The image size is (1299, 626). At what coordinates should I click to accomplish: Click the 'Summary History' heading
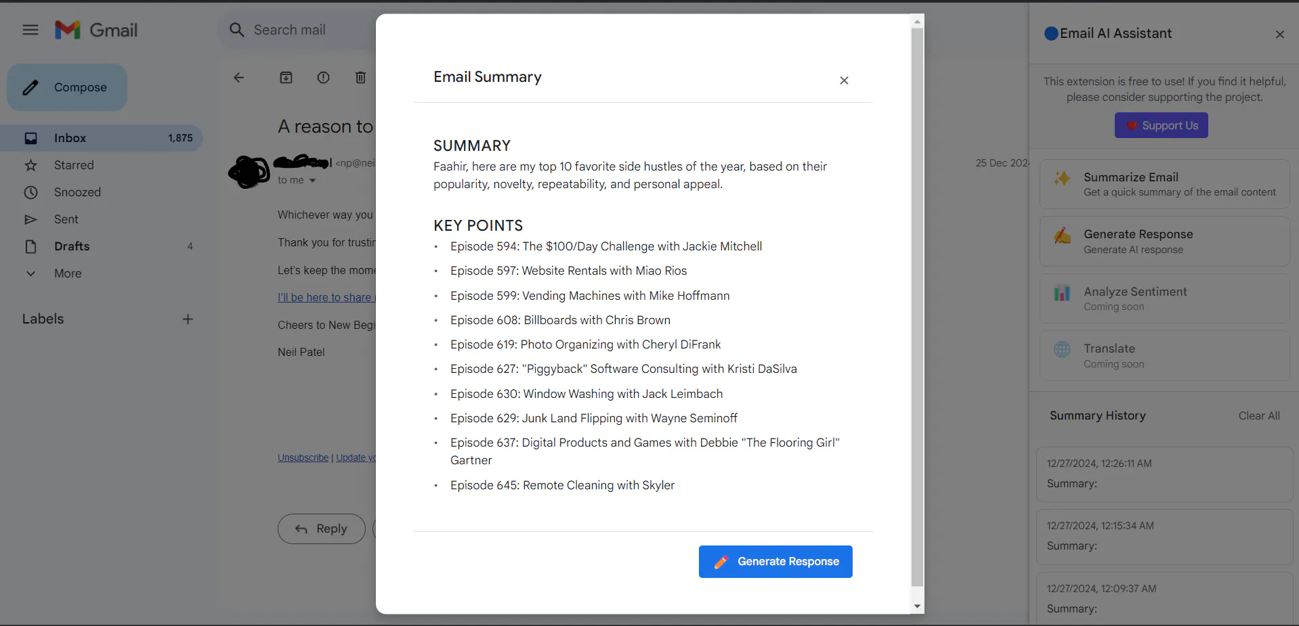click(1098, 416)
